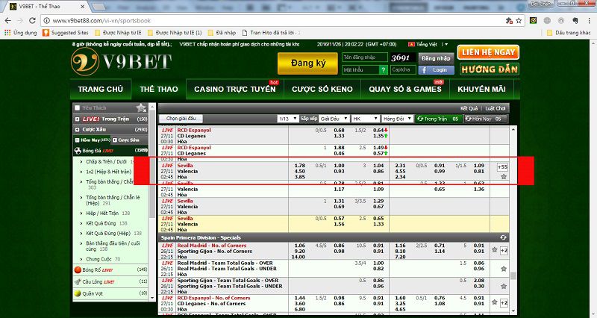
Task: Click the sidebar scroll up arrow
Action: 152,106
